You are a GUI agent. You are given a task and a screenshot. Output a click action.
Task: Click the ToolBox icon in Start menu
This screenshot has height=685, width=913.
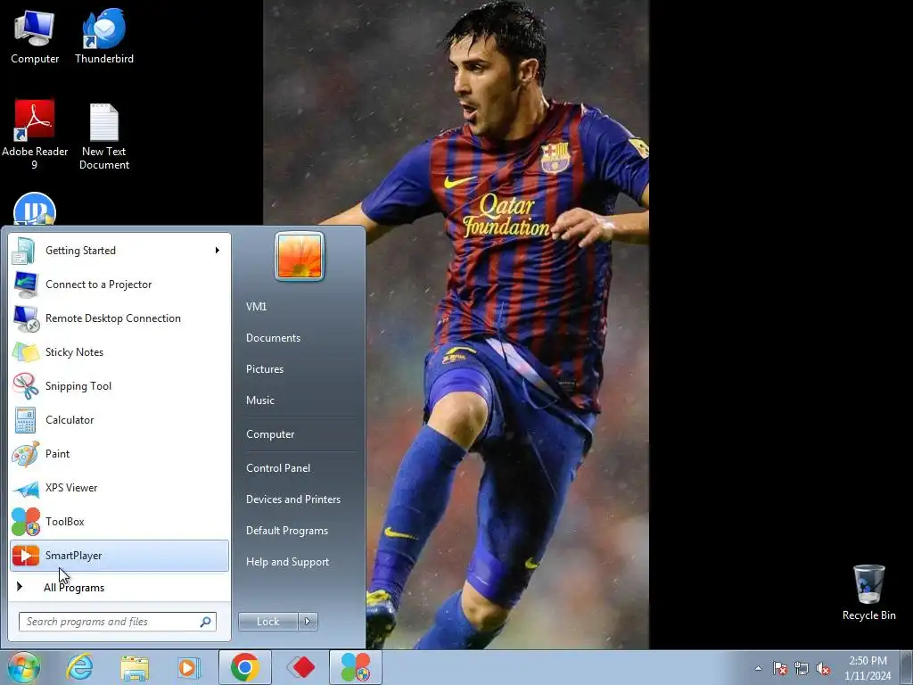point(25,521)
